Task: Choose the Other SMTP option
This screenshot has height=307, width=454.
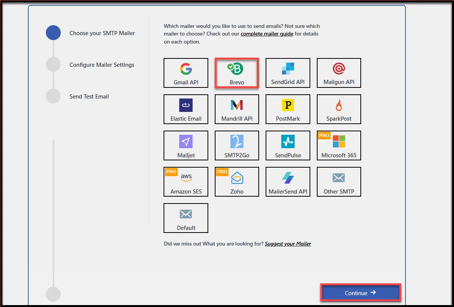Action: pos(339,182)
